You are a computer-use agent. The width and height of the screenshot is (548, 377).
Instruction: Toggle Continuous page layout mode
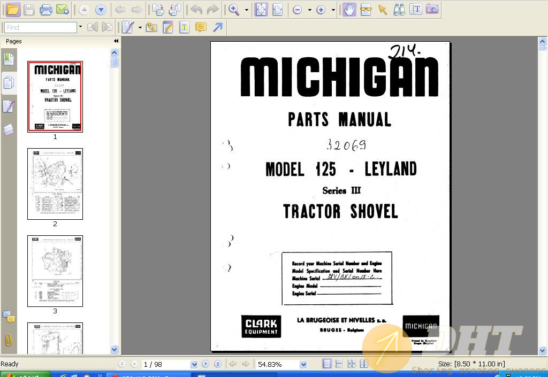[x=339, y=364]
